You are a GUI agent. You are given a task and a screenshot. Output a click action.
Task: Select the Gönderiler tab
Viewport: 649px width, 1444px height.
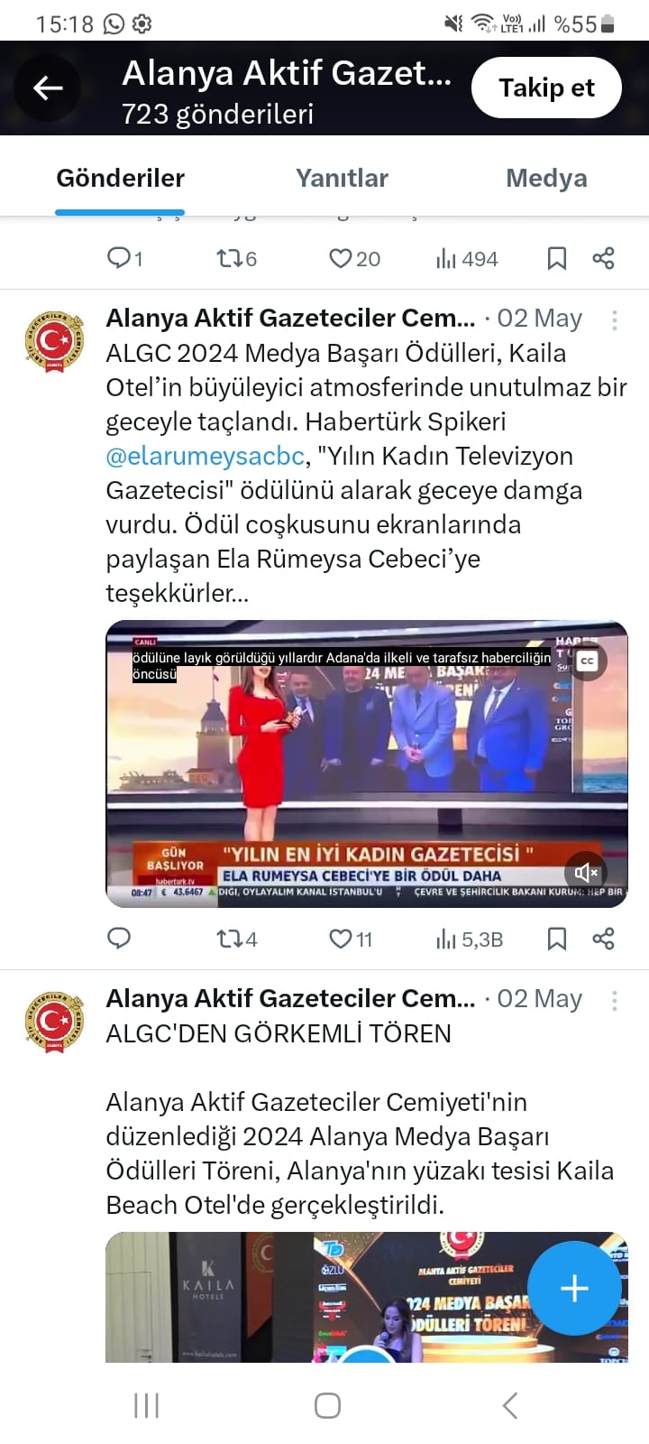(x=120, y=178)
